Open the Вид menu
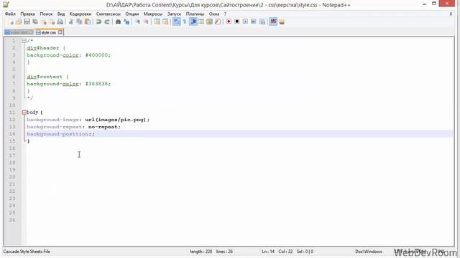460x258 pixels. [60, 14]
